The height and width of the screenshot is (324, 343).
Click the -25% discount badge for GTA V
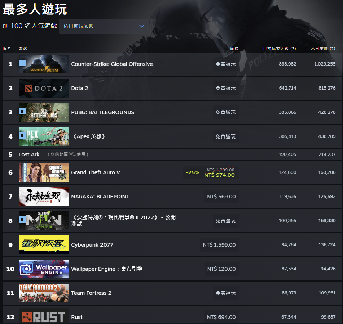click(193, 172)
